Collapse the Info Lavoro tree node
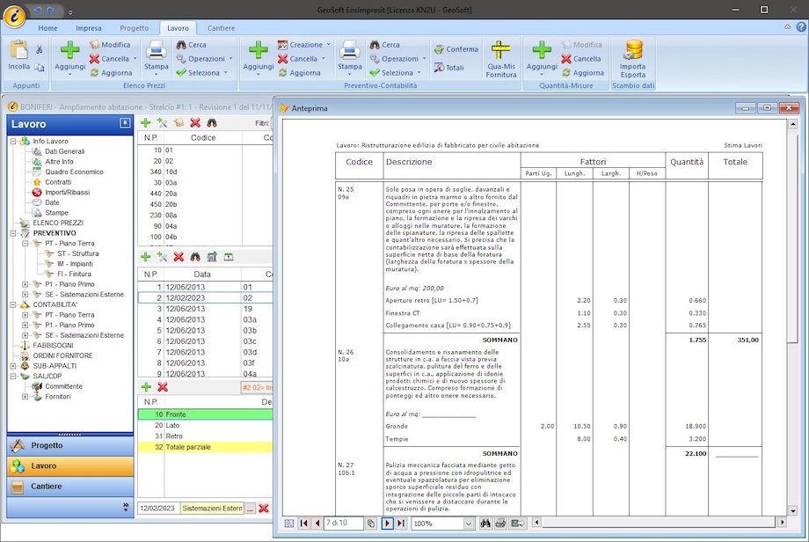Viewport: 809px width, 542px height. tap(13, 142)
